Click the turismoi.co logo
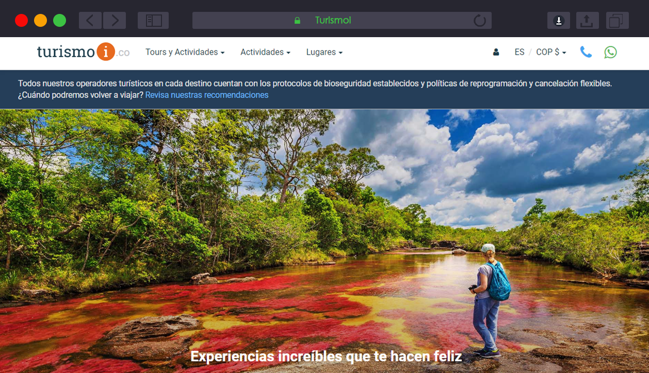This screenshot has height=373, width=649. 83,52
